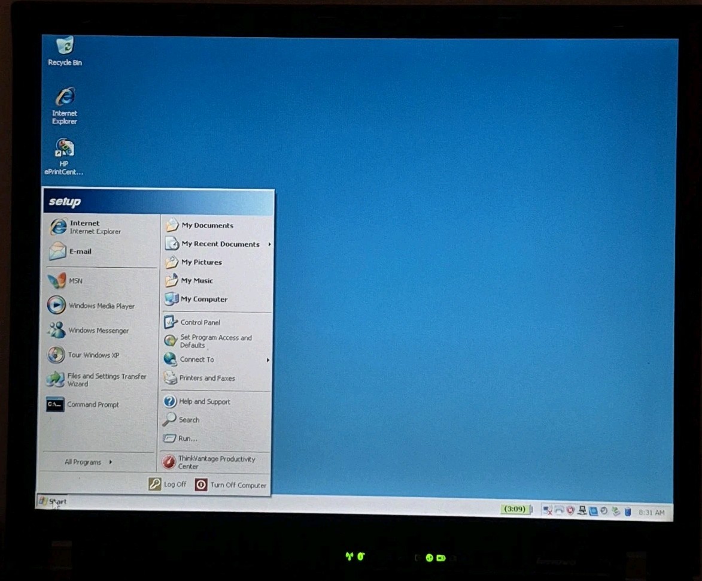The height and width of the screenshot is (581, 702).
Task: Click the Safely Remove Hardware tray icon
Action: [x=616, y=511]
